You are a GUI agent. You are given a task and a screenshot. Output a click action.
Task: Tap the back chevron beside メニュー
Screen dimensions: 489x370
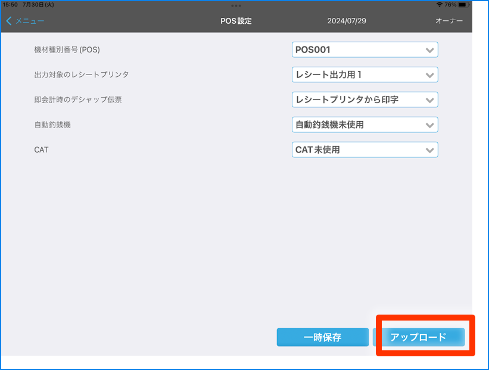[9, 21]
